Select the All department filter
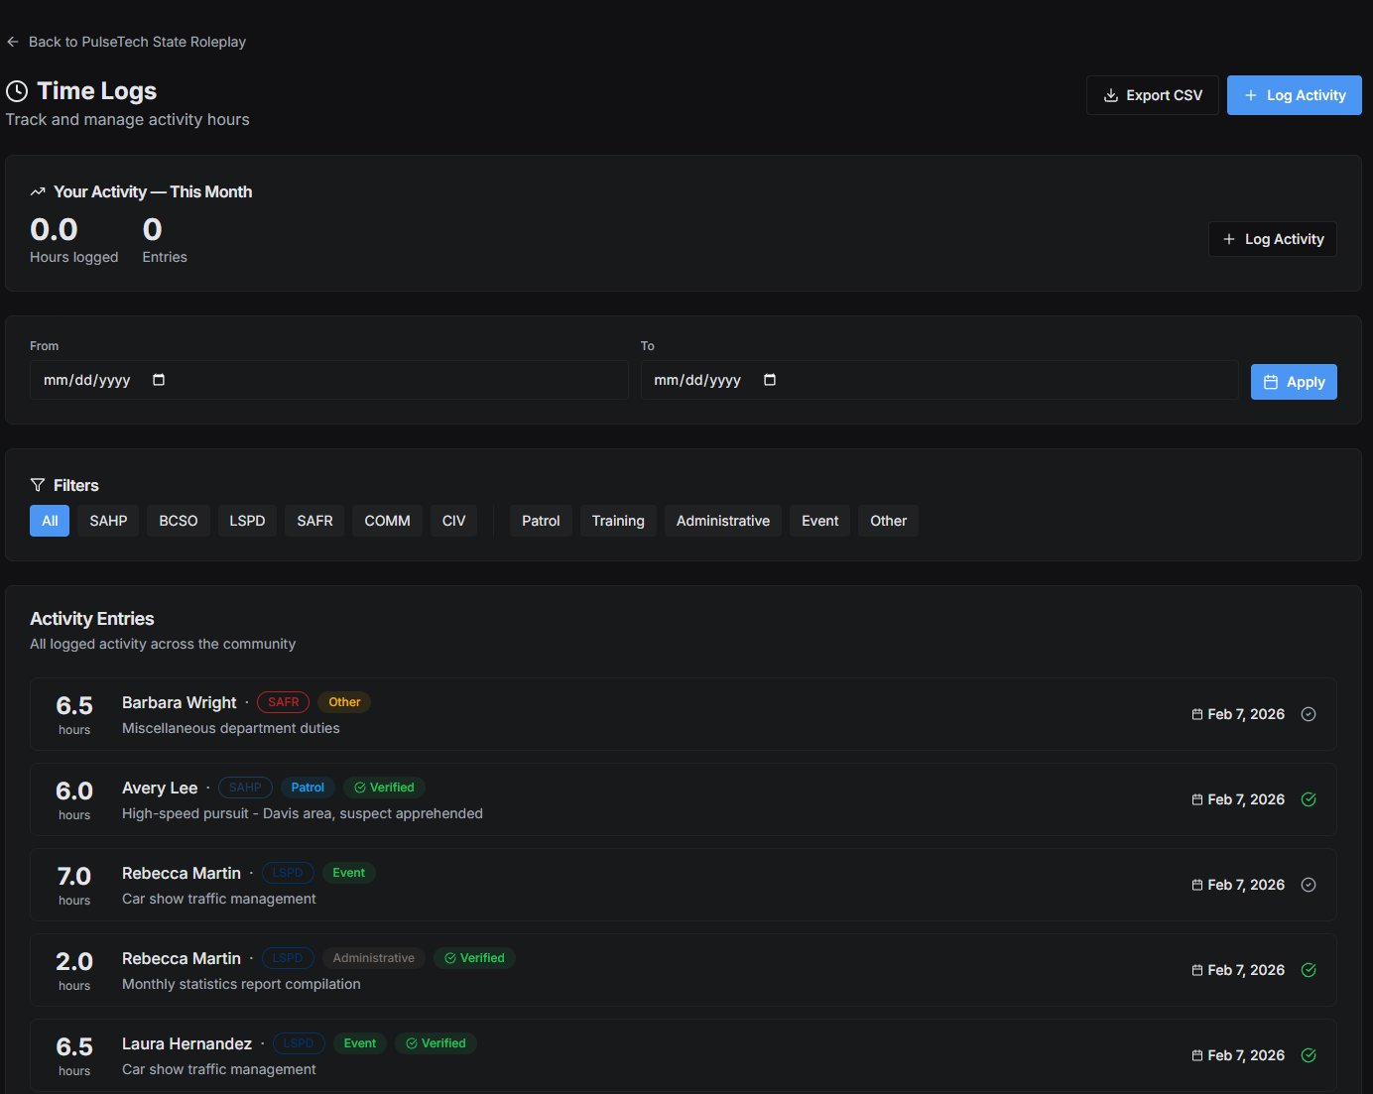Viewport: 1373px width, 1094px height. pos(50,521)
